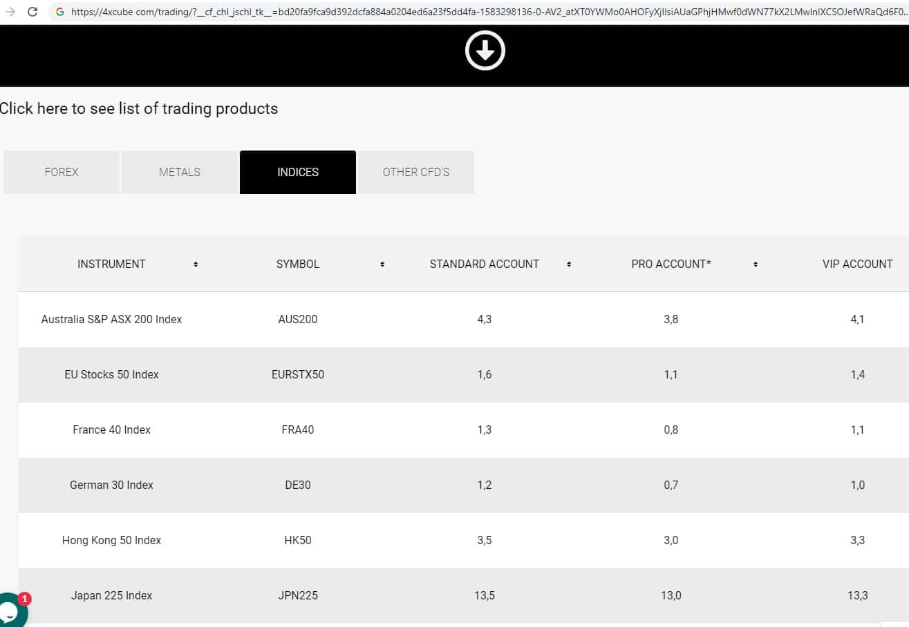909x627 pixels.
Task: Select the INDICES tab
Action: coord(298,172)
